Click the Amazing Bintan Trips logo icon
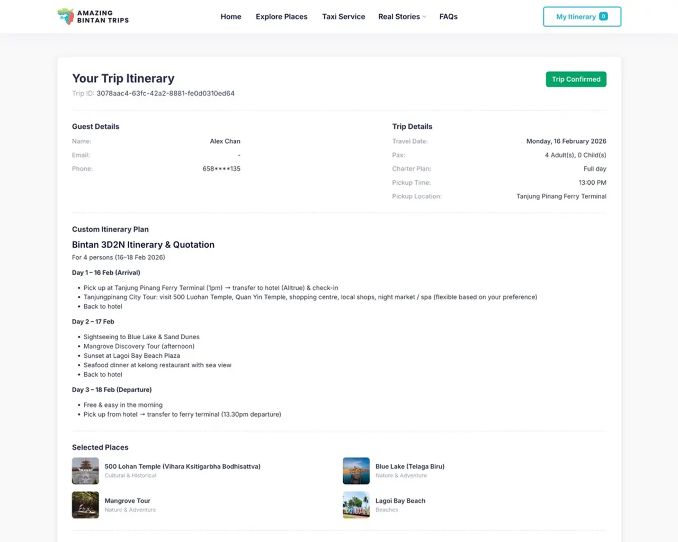This screenshot has width=678, height=542. click(66, 16)
